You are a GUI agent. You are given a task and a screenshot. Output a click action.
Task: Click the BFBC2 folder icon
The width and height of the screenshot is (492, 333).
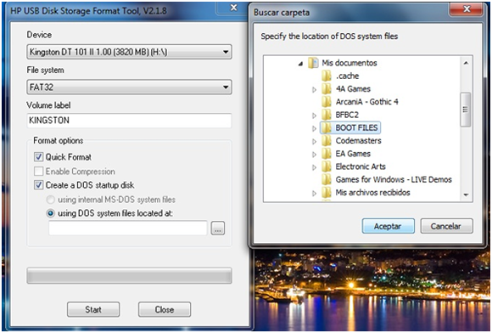point(327,115)
